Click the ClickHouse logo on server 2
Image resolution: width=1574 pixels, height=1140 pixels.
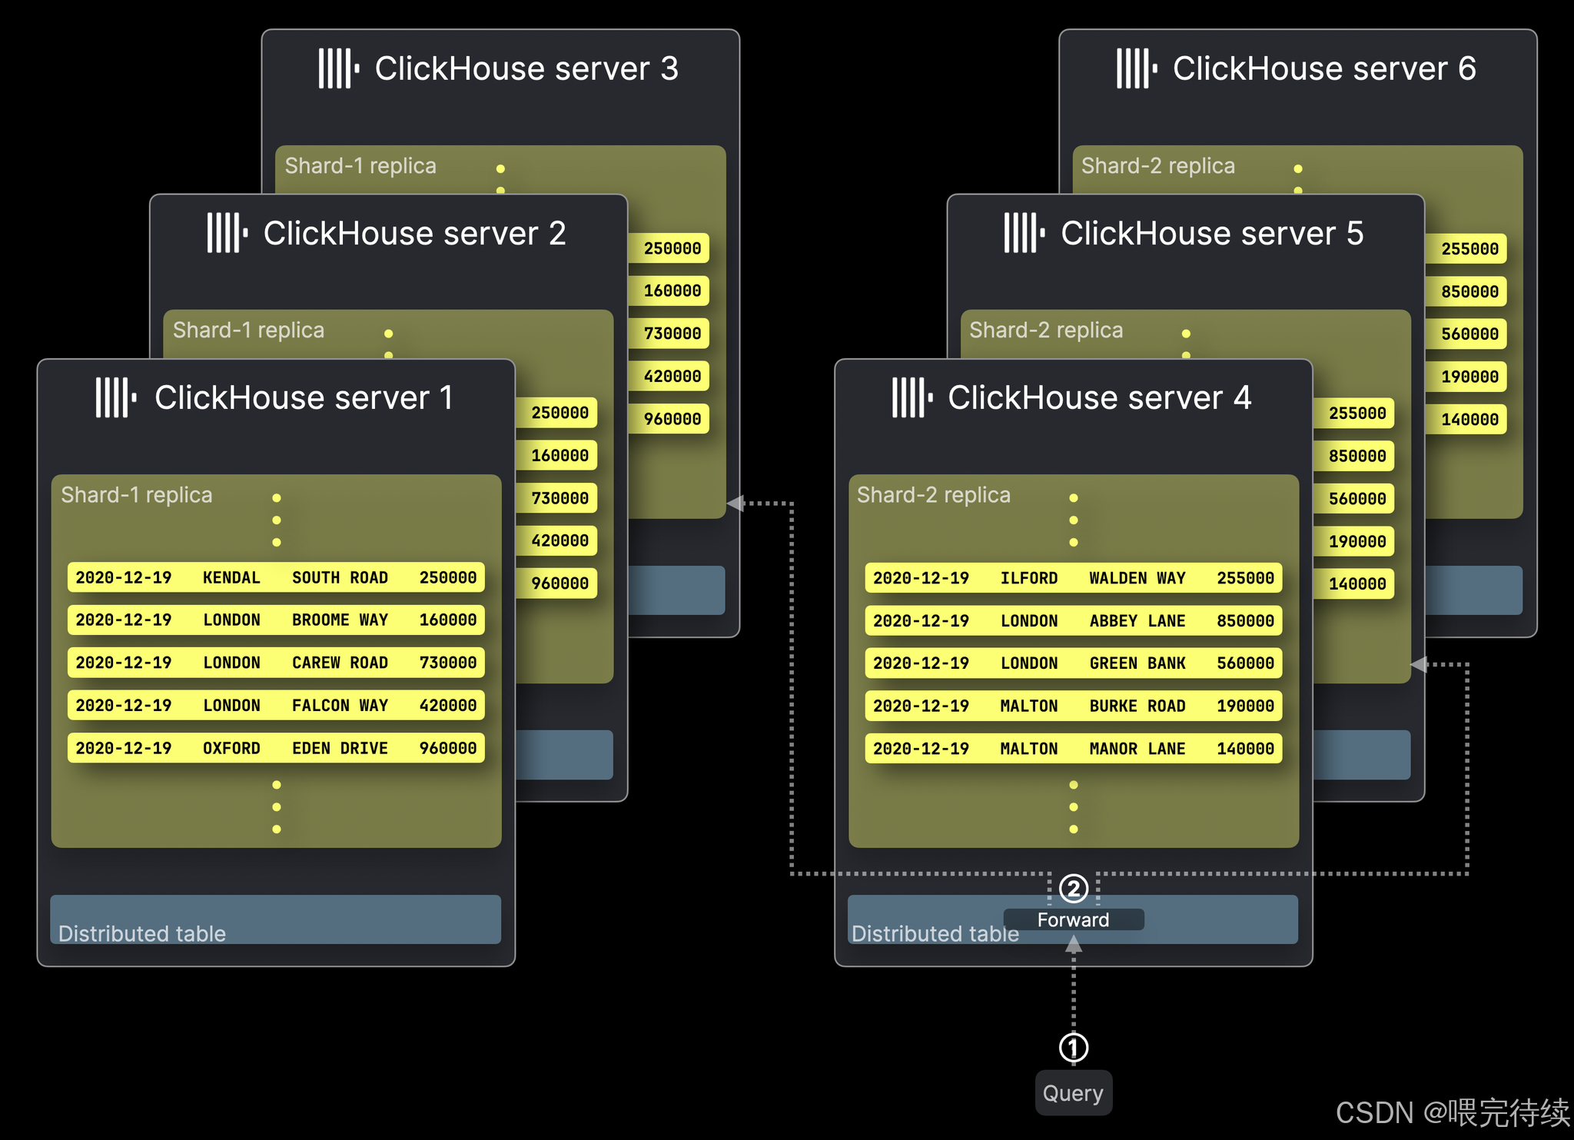227,233
